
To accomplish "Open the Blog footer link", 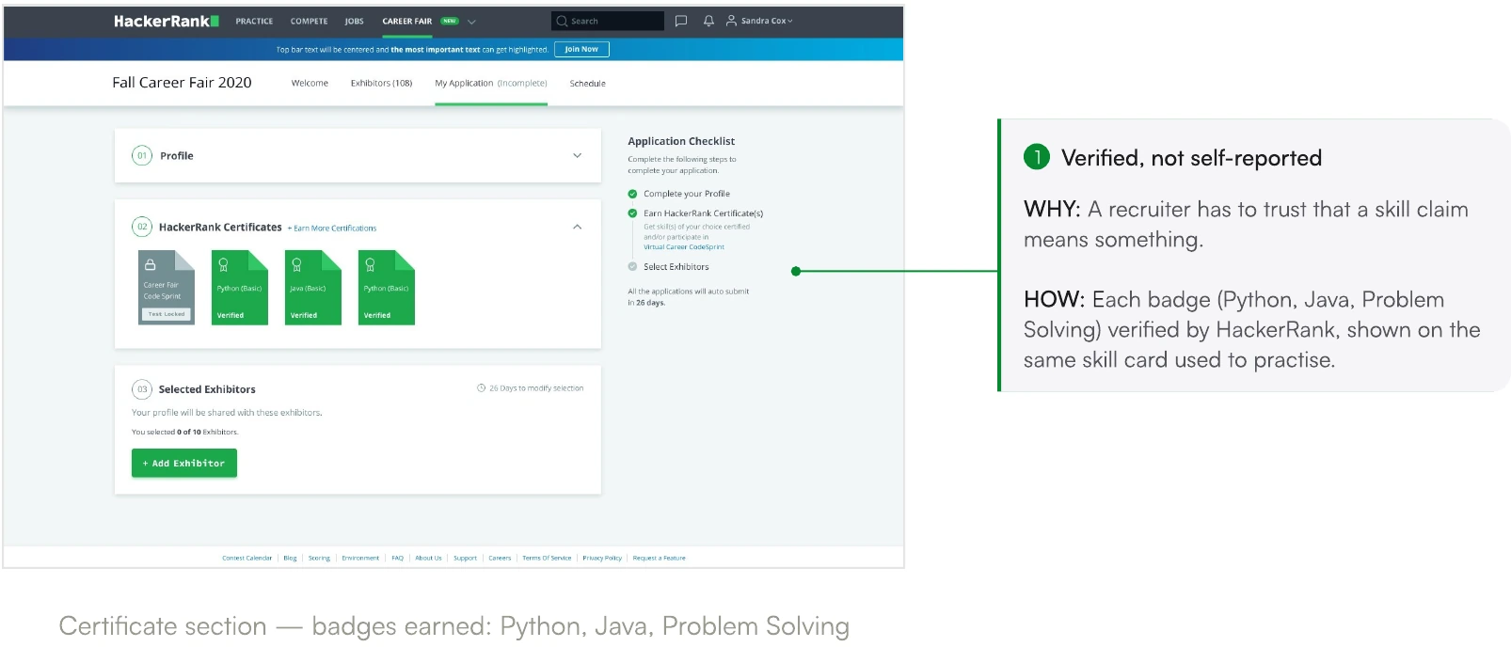I will [x=290, y=558].
